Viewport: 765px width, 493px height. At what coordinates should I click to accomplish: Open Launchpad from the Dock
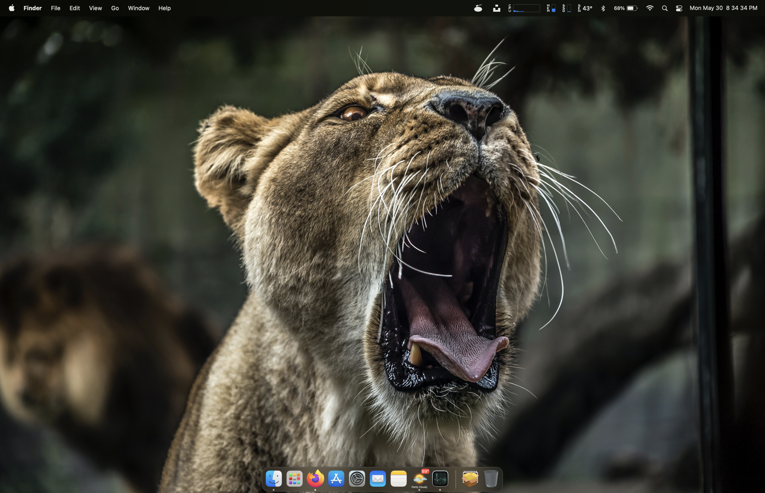click(x=295, y=478)
